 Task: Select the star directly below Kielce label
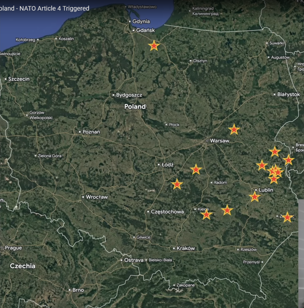coord(206,214)
